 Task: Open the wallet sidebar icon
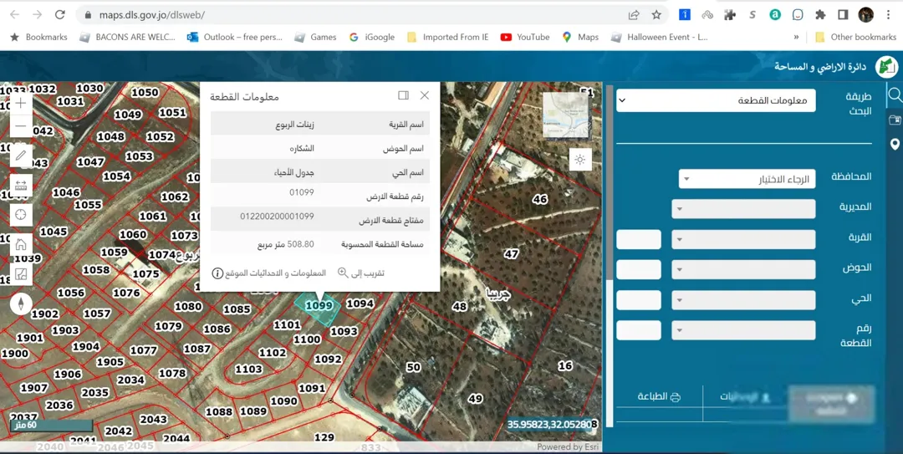click(895, 120)
